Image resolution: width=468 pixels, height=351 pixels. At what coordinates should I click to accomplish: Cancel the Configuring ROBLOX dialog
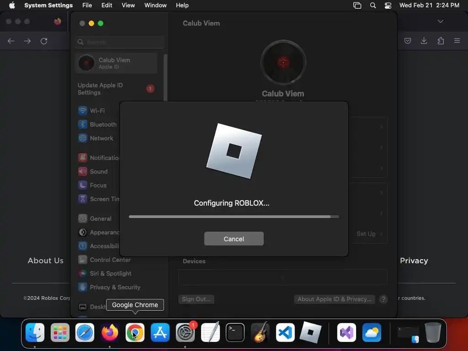[x=234, y=239]
